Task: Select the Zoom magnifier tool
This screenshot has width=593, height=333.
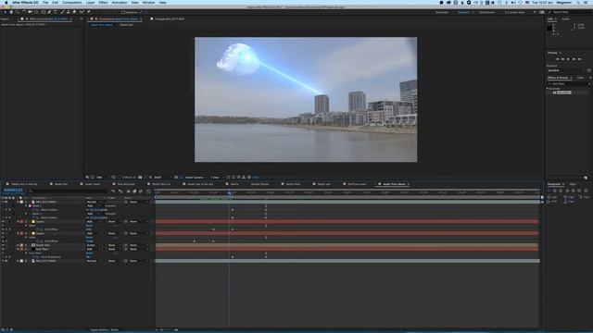Action: 18,12
